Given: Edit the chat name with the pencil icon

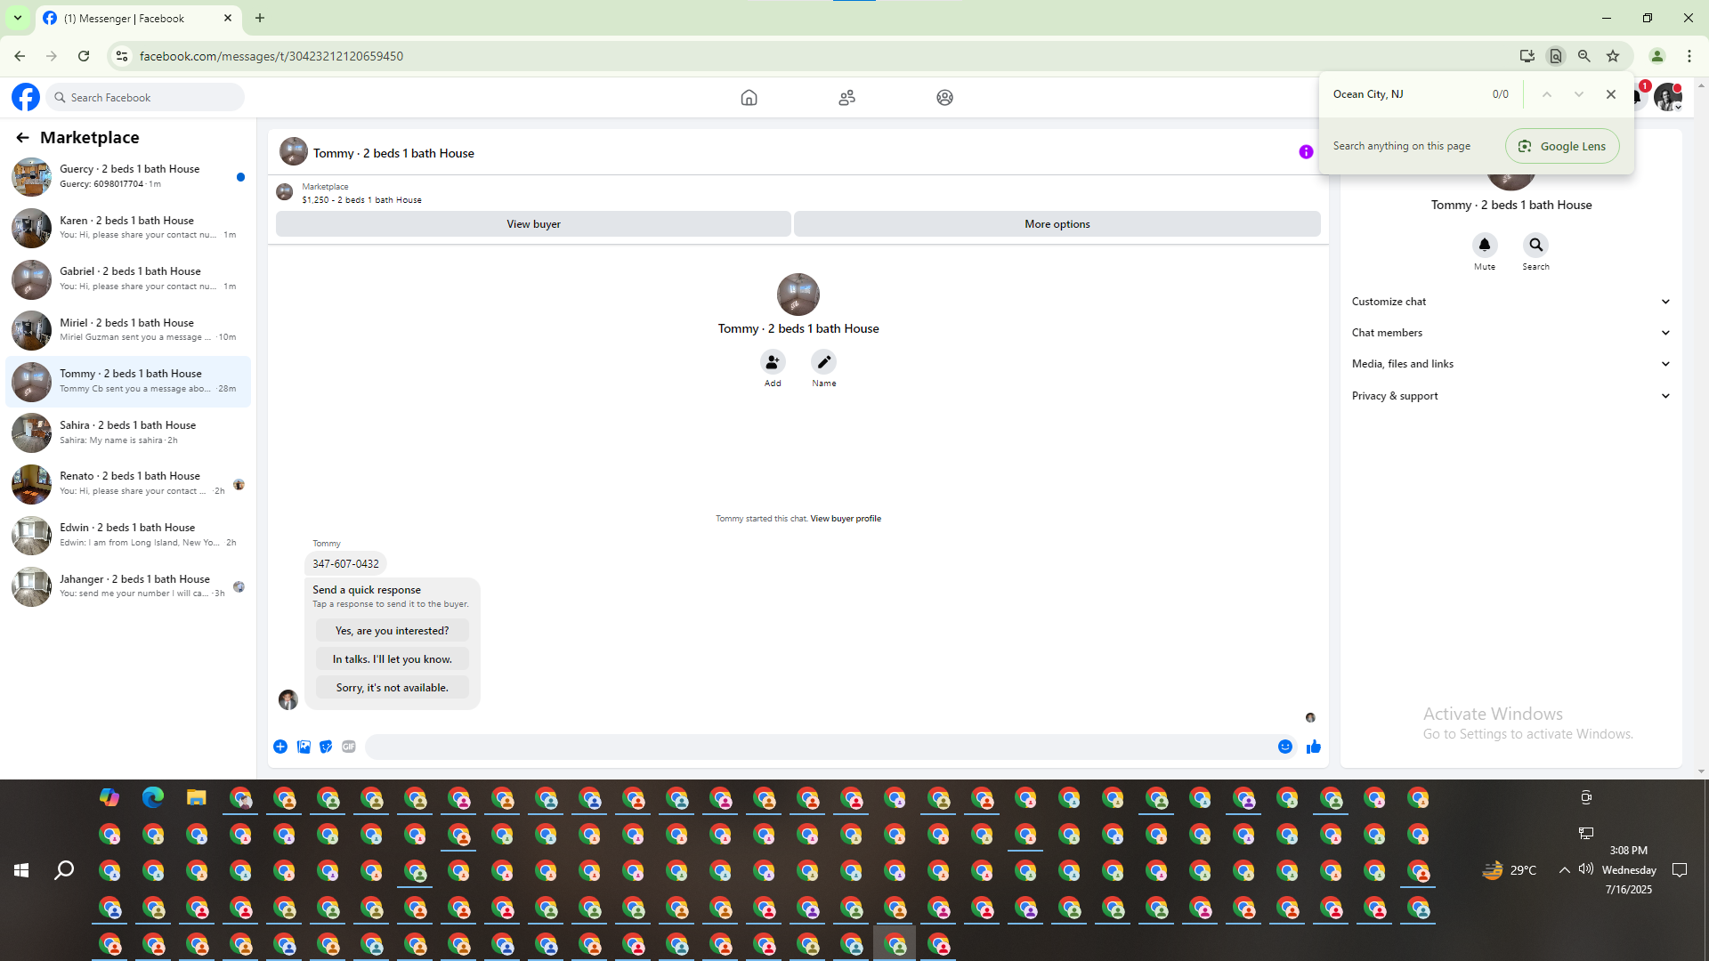Looking at the screenshot, I should coord(824,362).
